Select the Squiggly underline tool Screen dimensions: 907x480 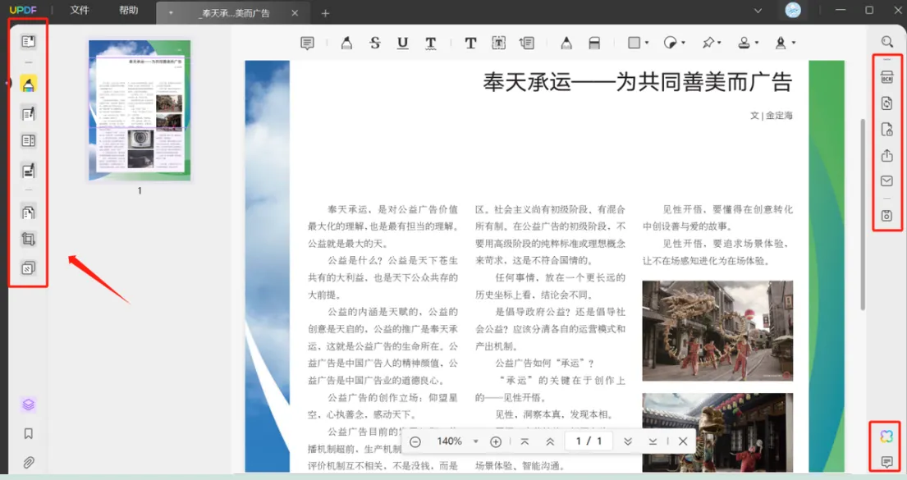(430, 43)
